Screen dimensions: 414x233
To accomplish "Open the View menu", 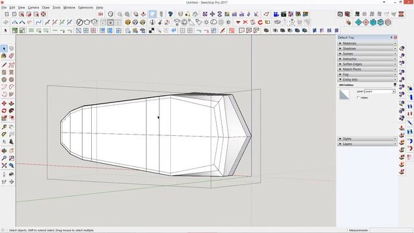I will click(21, 8).
